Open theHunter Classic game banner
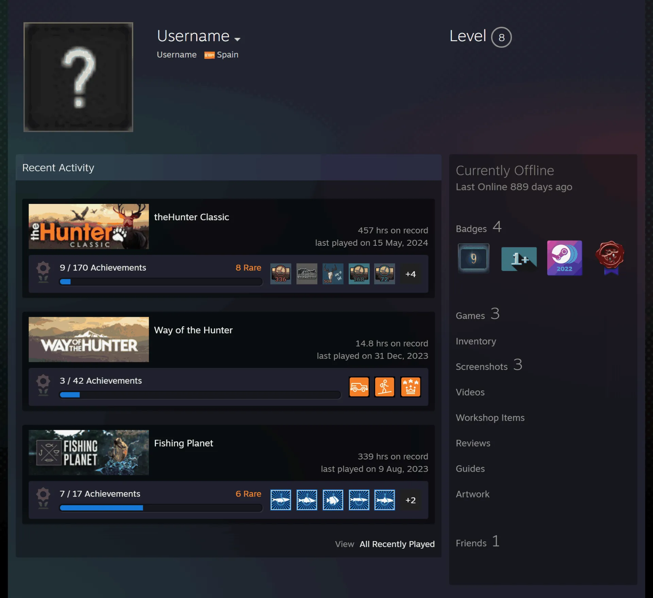653x598 pixels. point(89,226)
